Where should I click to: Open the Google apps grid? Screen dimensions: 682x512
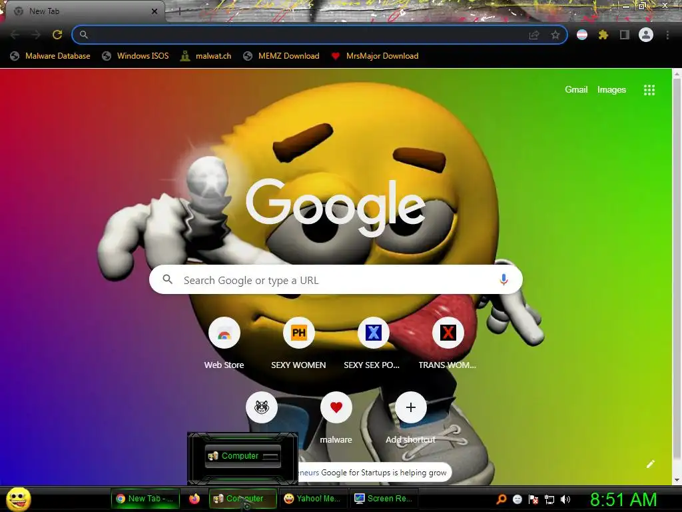[x=649, y=90]
